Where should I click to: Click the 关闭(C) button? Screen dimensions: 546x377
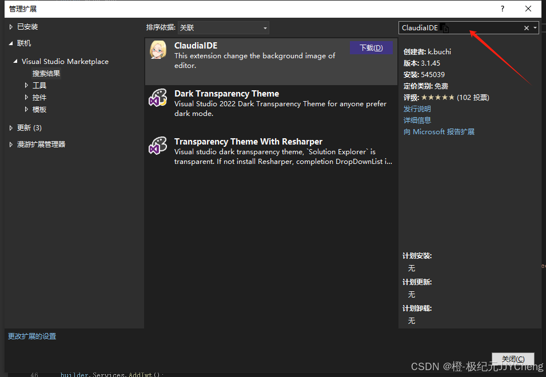513,359
